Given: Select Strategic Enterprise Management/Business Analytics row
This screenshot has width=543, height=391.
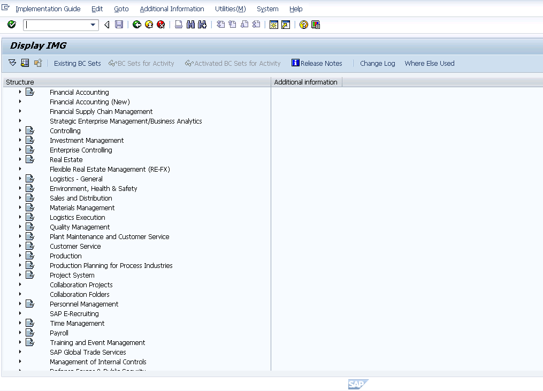Looking at the screenshot, I should 126,121.
